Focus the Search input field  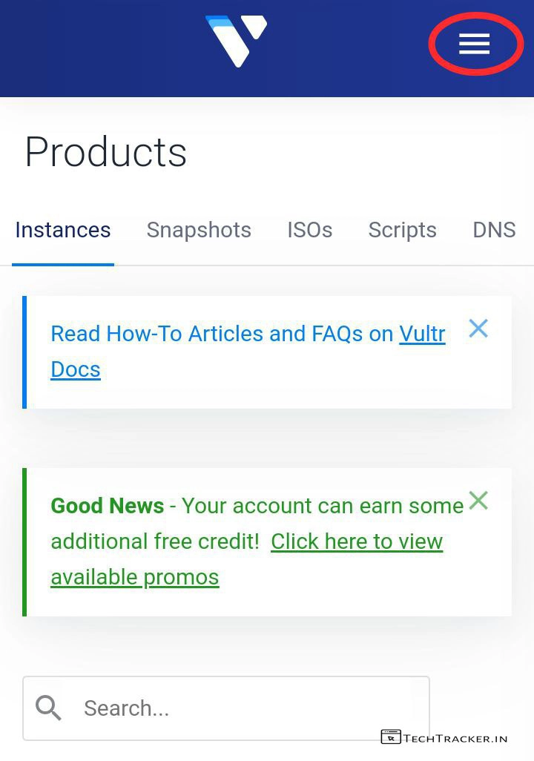[x=245, y=708]
